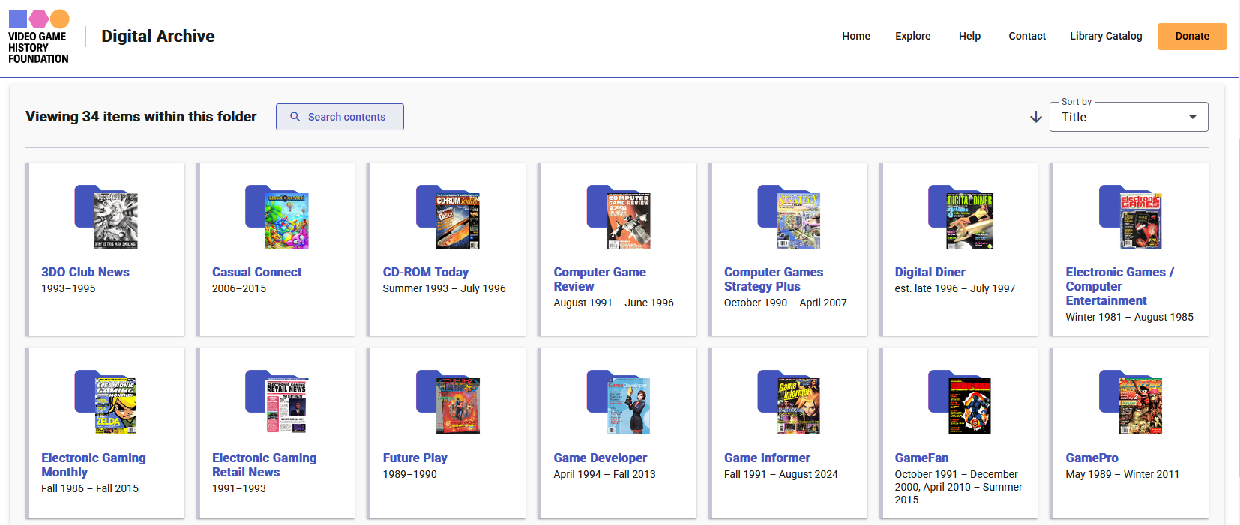1240x525 pixels.
Task: Open the Computer Games Strategy Plus title link
Action: tap(774, 279)
